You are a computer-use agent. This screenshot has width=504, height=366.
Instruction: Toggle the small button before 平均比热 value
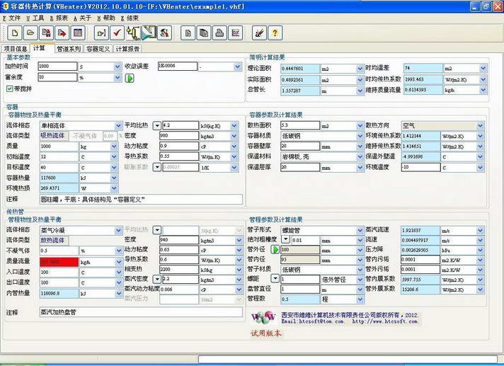pyautogui.click(x=156, y=125)
